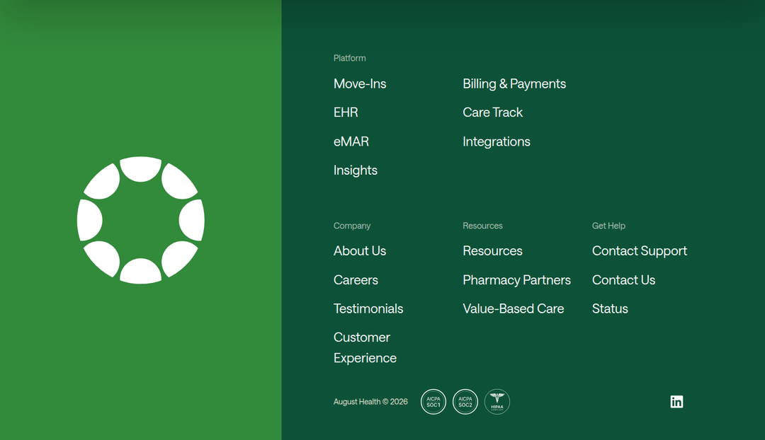The image size is (765, 440).
Task: Open the Move-Ins platform link
Action: point(360,83)
